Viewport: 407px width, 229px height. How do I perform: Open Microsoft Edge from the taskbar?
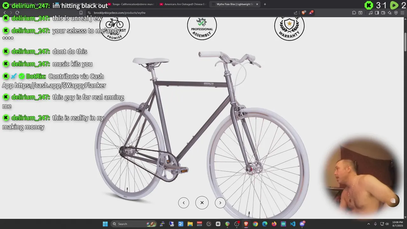point(265,224)
